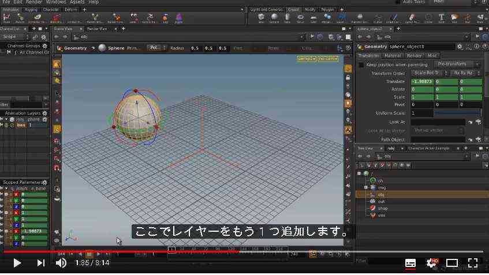Image resolution: width=489 pixels, height=275 pixels.
Task: Click the Pose shelf tool icon
Action: click(6, 18)
